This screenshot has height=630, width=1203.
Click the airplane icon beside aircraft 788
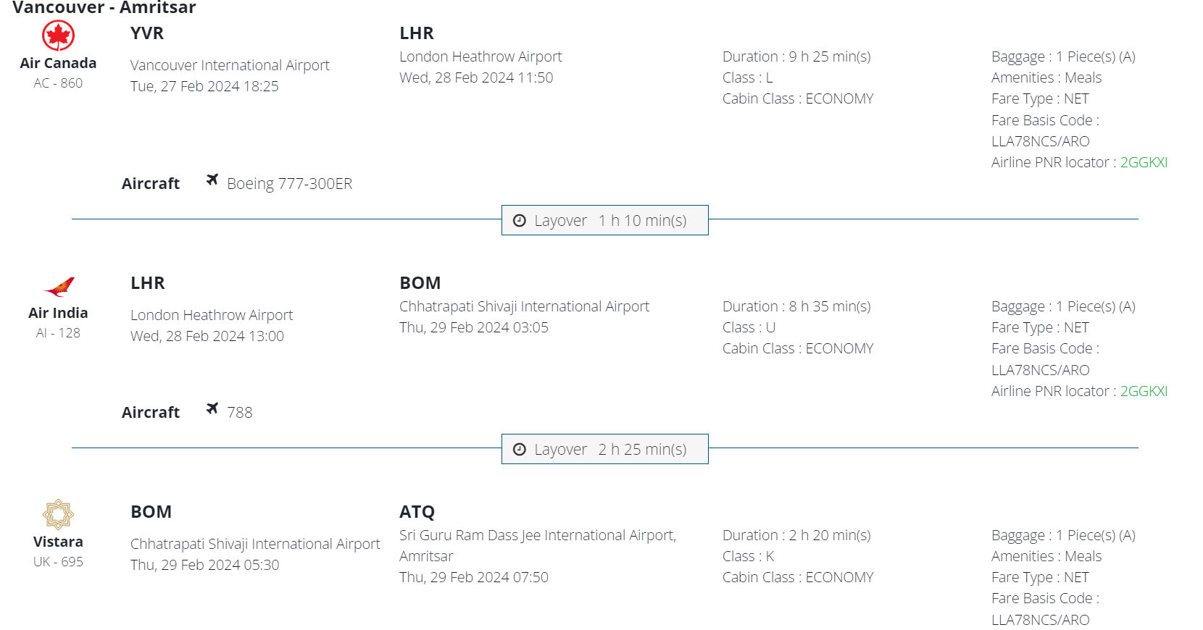point(212,408)
